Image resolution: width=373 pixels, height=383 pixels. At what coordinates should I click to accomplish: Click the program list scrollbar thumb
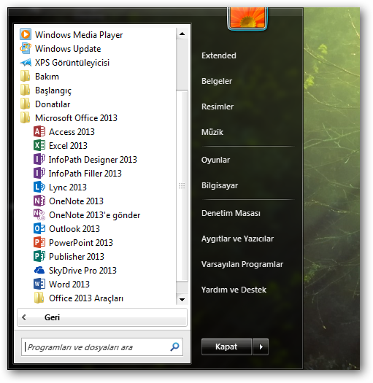tap(182, 185)
